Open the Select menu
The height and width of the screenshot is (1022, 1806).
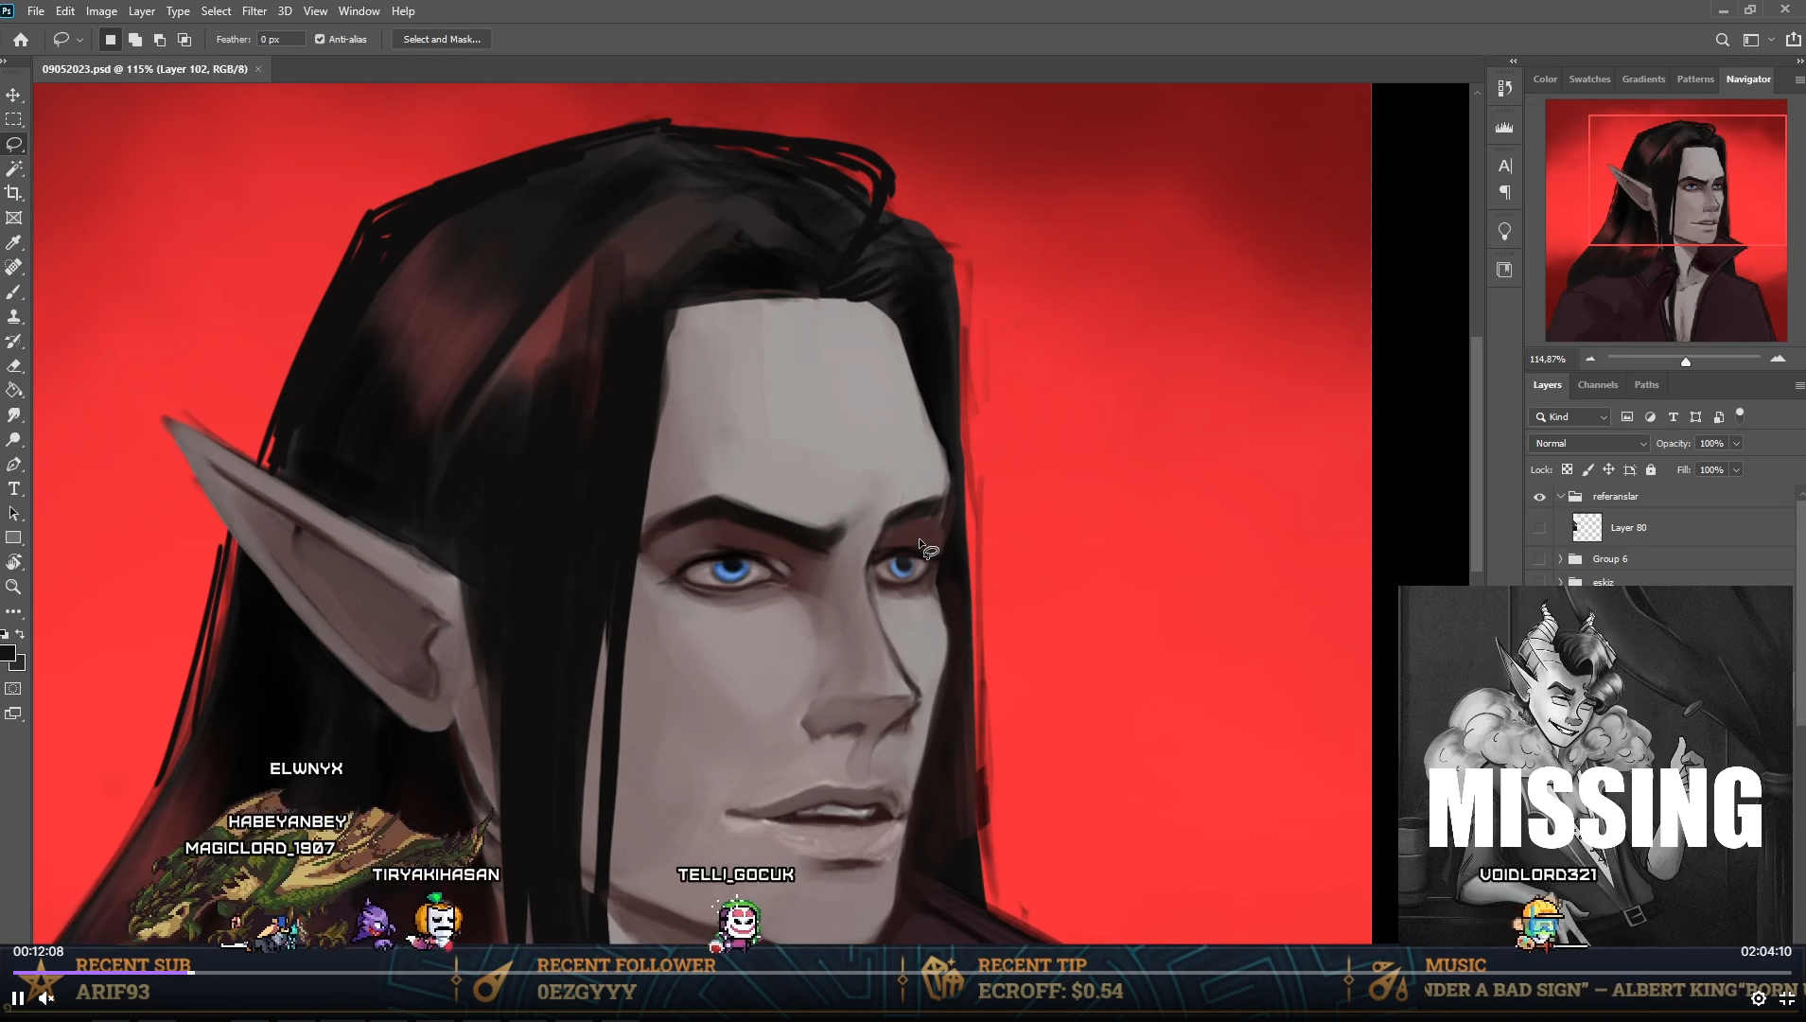(216, 11)
